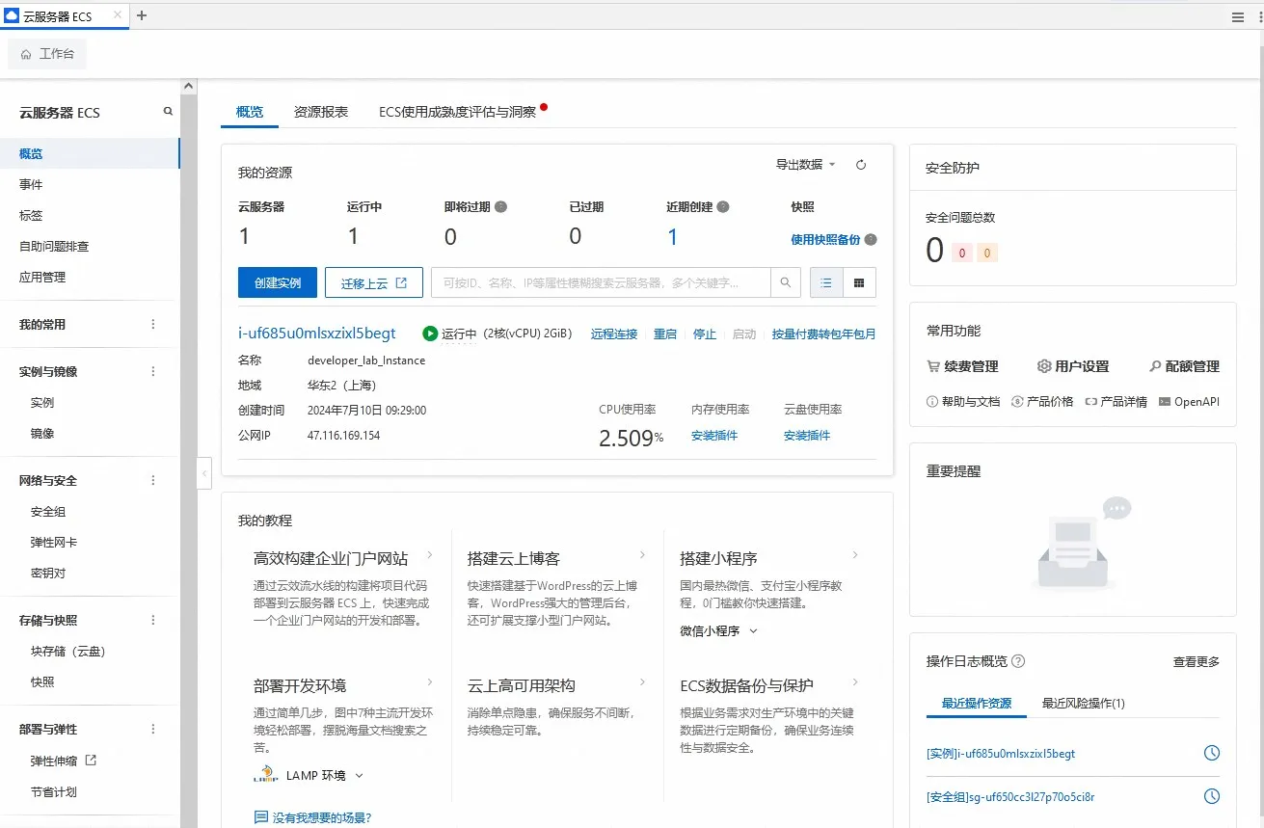Open the 网络与安全 more options dots
The height and width of the screenshot is (828, 1264).
tap(152, 480)
